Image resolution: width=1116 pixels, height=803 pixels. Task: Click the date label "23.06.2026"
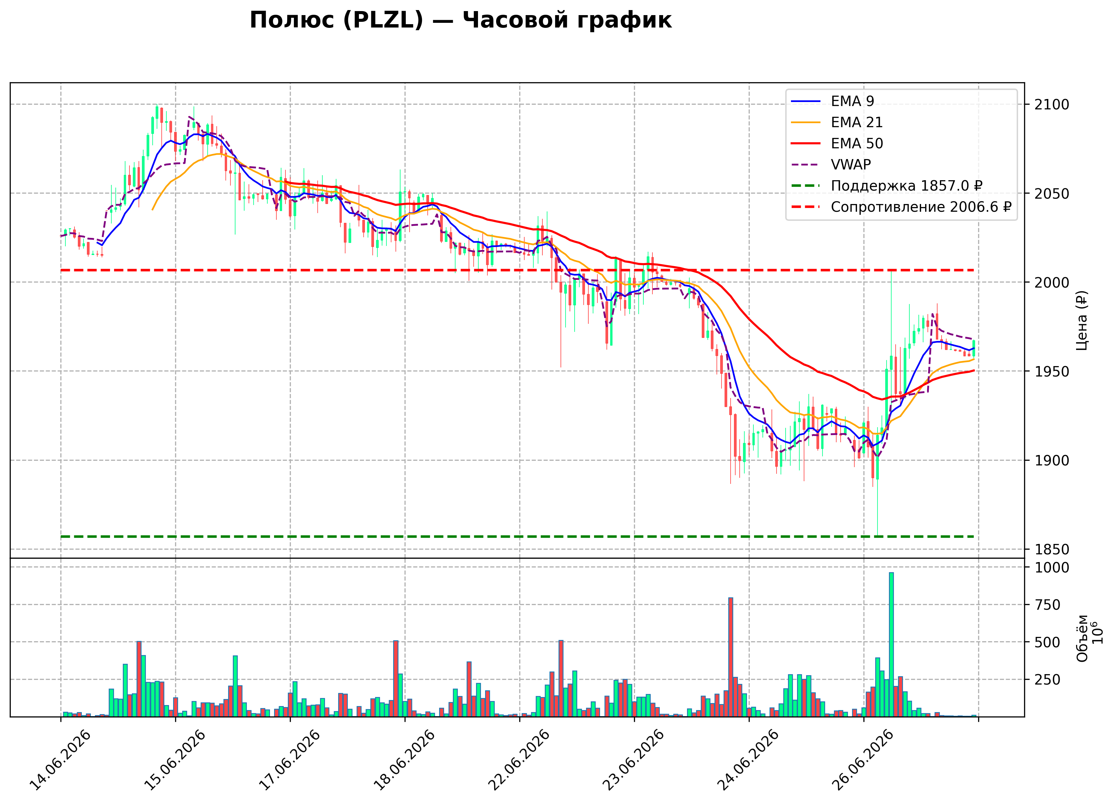pyautogui.click(x=633, y=760)
